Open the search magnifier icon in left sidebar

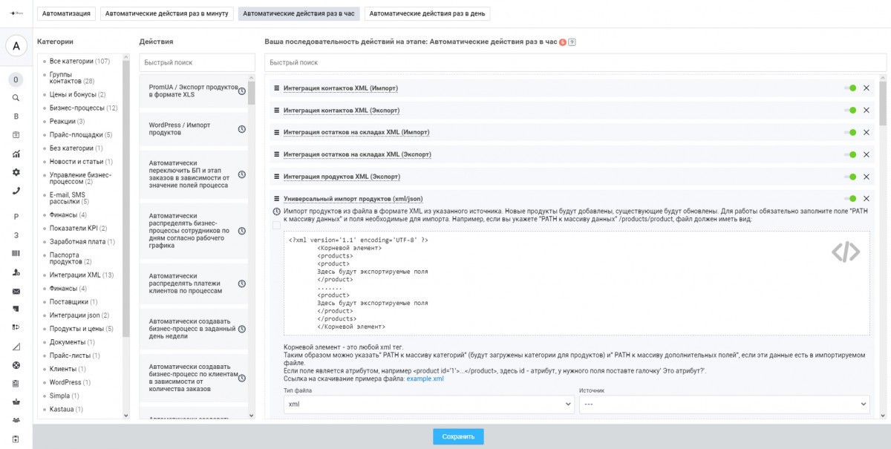[x=16, y=97]
